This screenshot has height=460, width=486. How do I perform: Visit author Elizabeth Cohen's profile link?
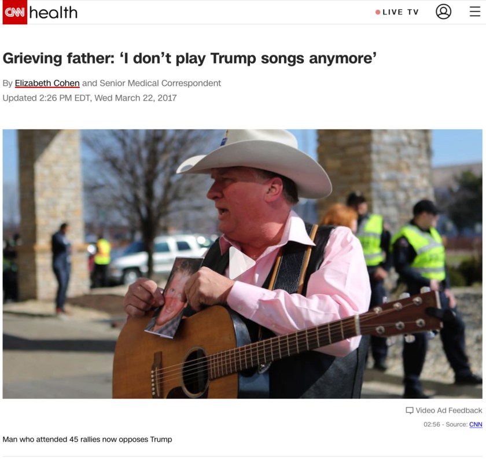click(47, 83)
